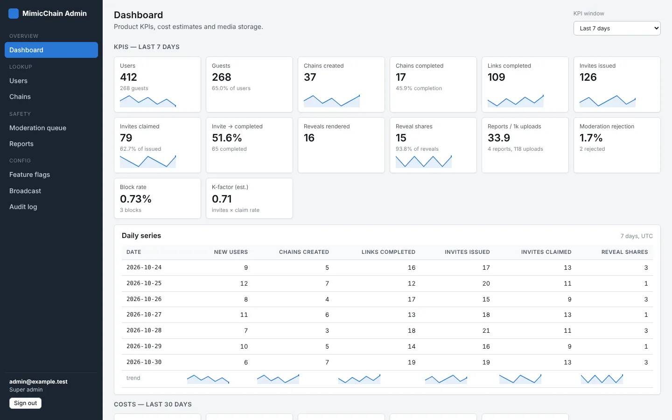Go to Users in the sidebar
The height and width of the screenshot is (420, 672).
click(x=51, y=81)
